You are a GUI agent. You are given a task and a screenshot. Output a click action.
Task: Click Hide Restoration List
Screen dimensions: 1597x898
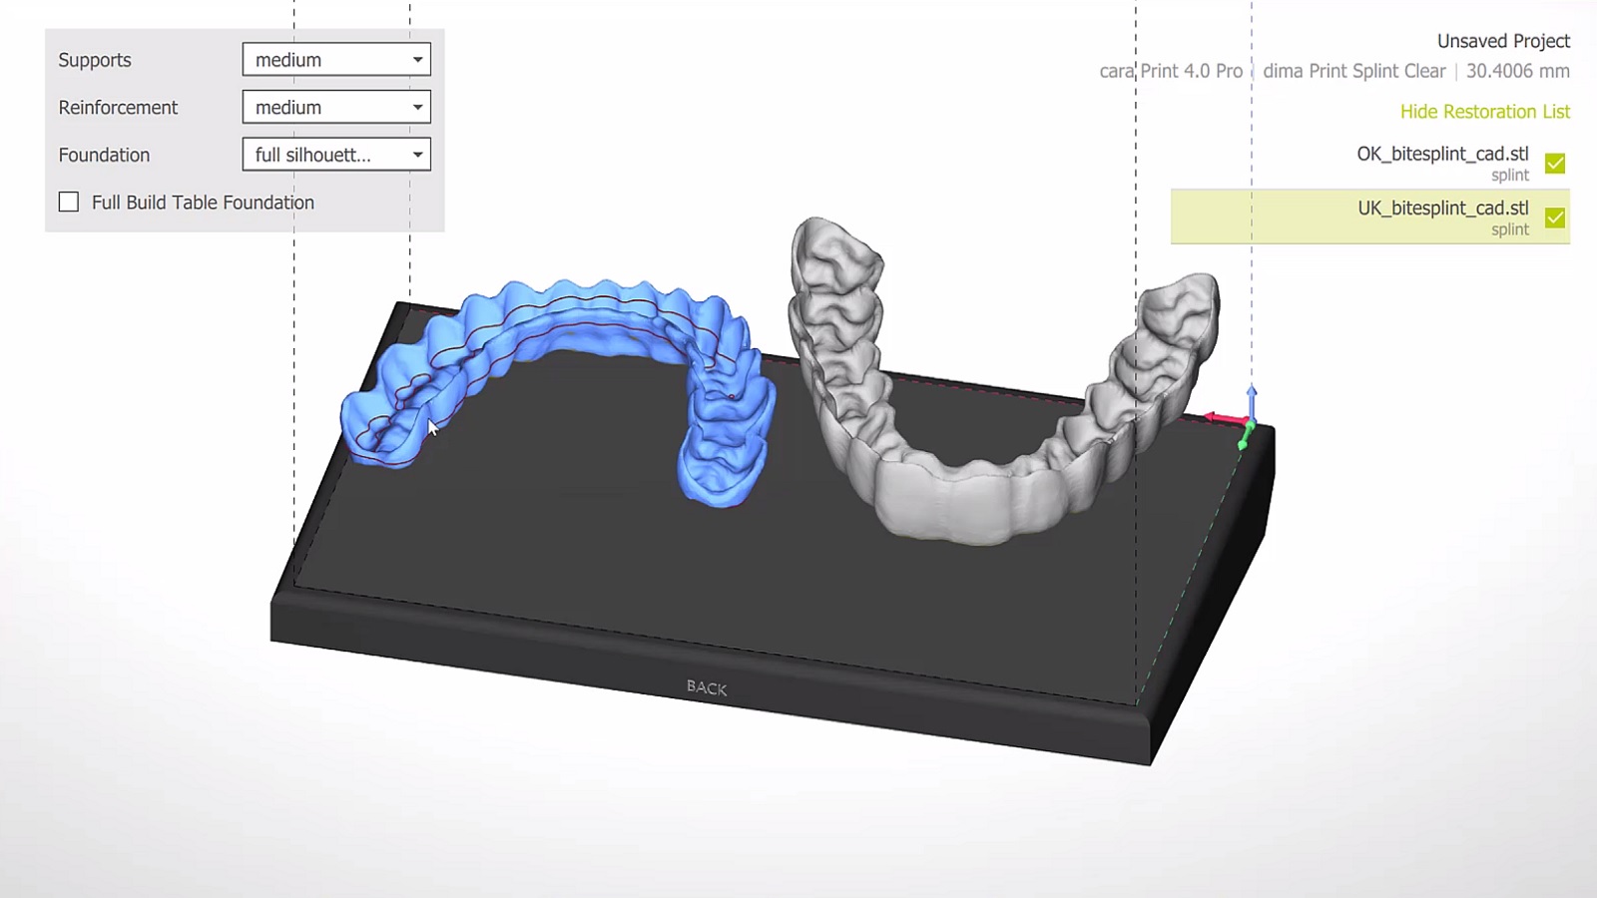(x=1484, y=111)
